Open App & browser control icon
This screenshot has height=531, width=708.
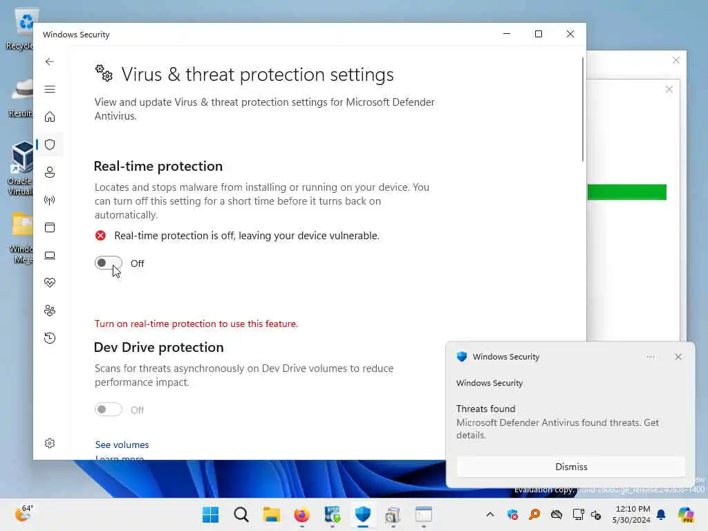(50, 227)
